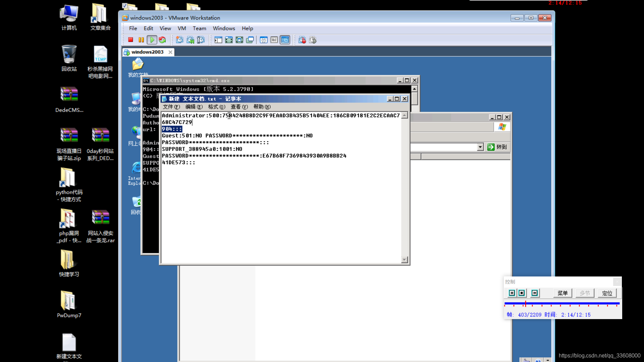Viewport: 644px width, 362px height.
Task: Take a snapshot of the virtual machine
Action: click(x=180, y=40)
